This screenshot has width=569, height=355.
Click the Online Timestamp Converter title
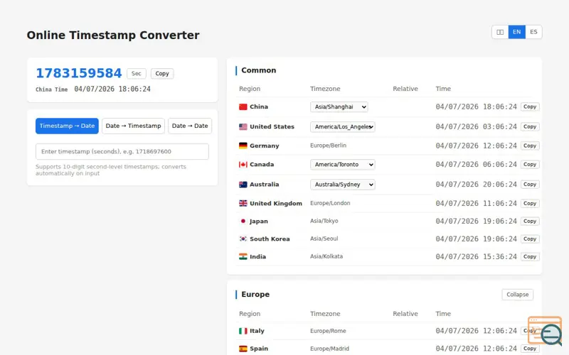(x=113, y=35)
